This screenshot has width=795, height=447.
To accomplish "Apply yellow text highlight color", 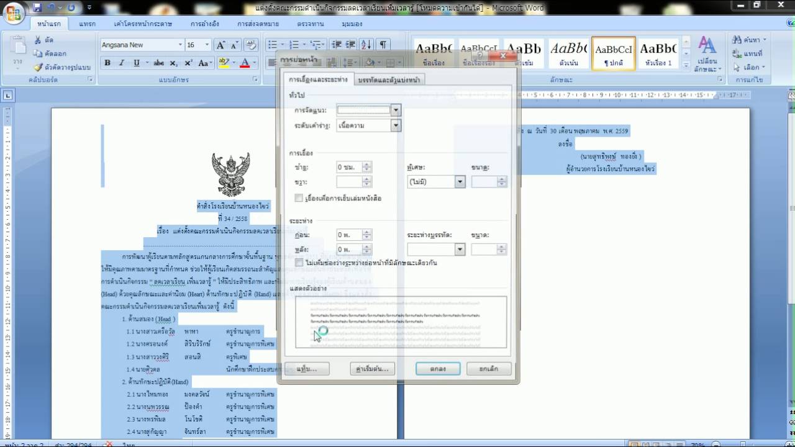I will pos(223,63).
